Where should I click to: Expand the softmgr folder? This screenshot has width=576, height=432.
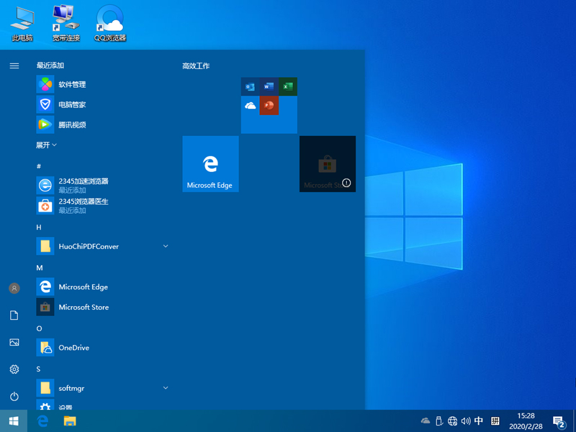(x=166, y=388)
